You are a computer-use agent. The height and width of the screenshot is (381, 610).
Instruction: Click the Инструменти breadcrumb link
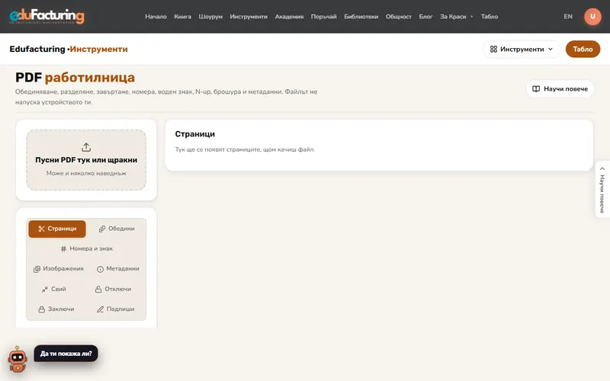(98, 49)
